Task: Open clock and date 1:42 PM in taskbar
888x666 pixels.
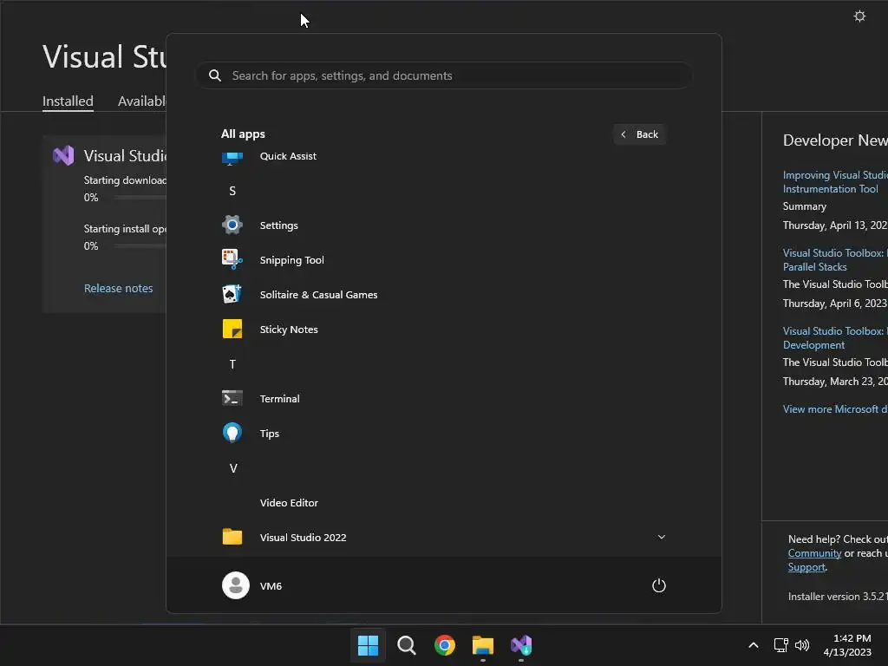Action: coord(847,645)
